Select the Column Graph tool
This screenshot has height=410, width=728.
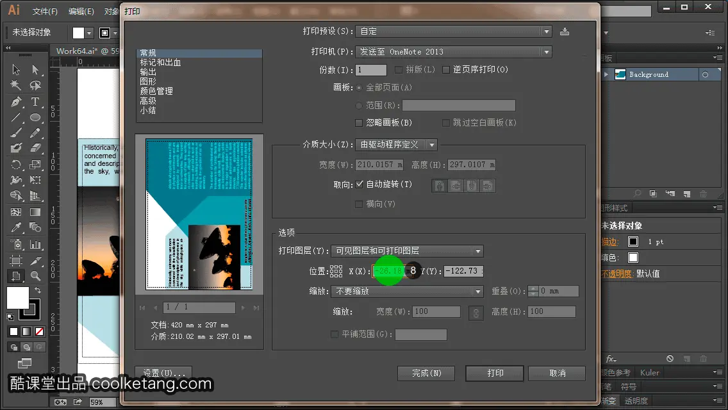(x=35, y=244)
